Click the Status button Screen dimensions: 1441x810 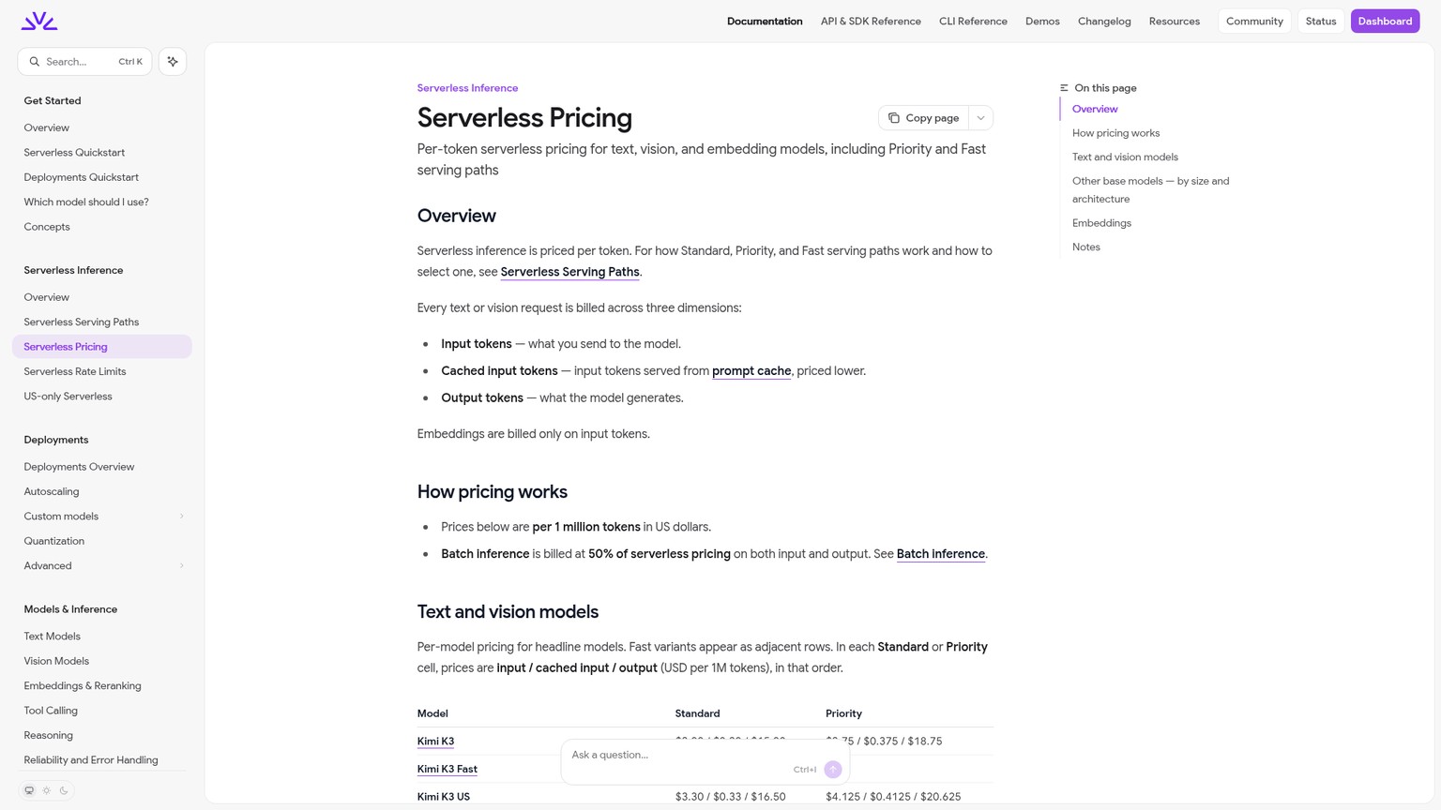click(1321, 21)
